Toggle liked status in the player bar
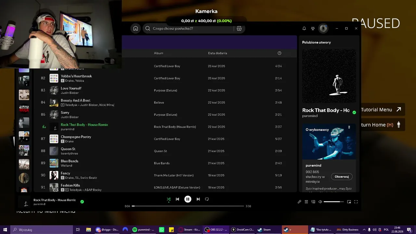 [82, 201]
